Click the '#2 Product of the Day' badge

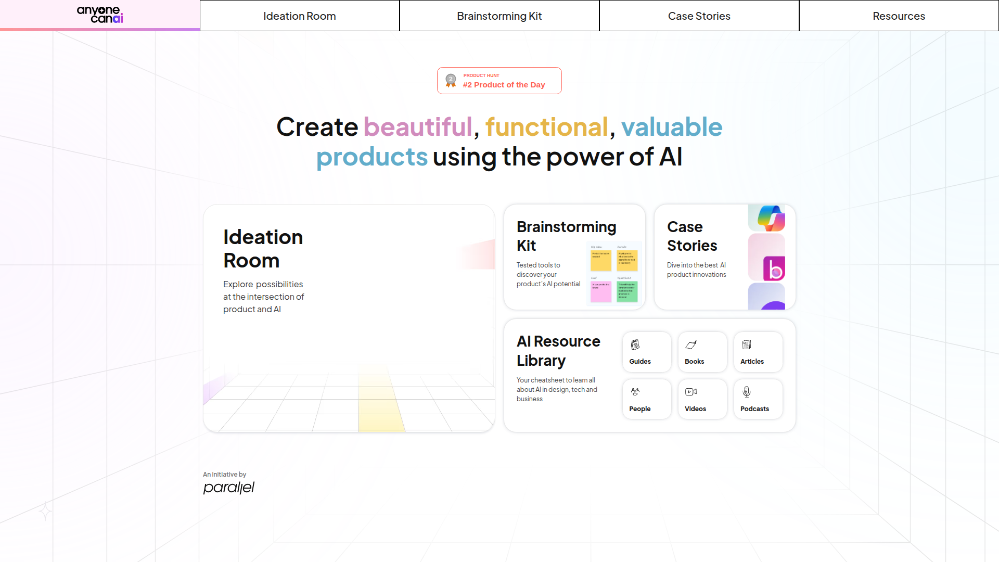504,85
